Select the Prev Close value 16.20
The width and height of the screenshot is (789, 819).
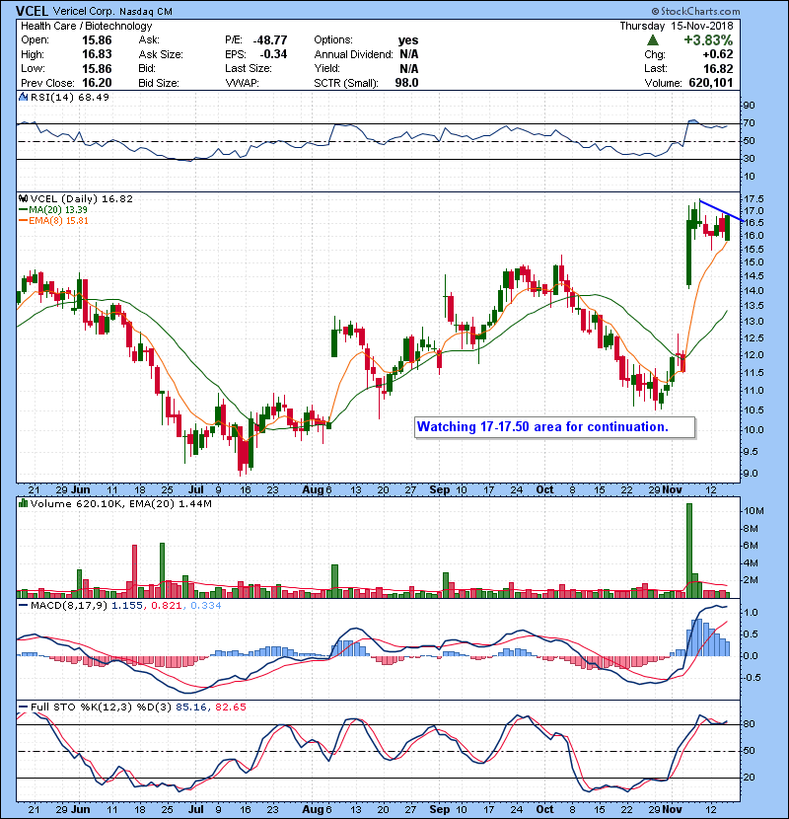pyautogui.click(x=97, y=83)
